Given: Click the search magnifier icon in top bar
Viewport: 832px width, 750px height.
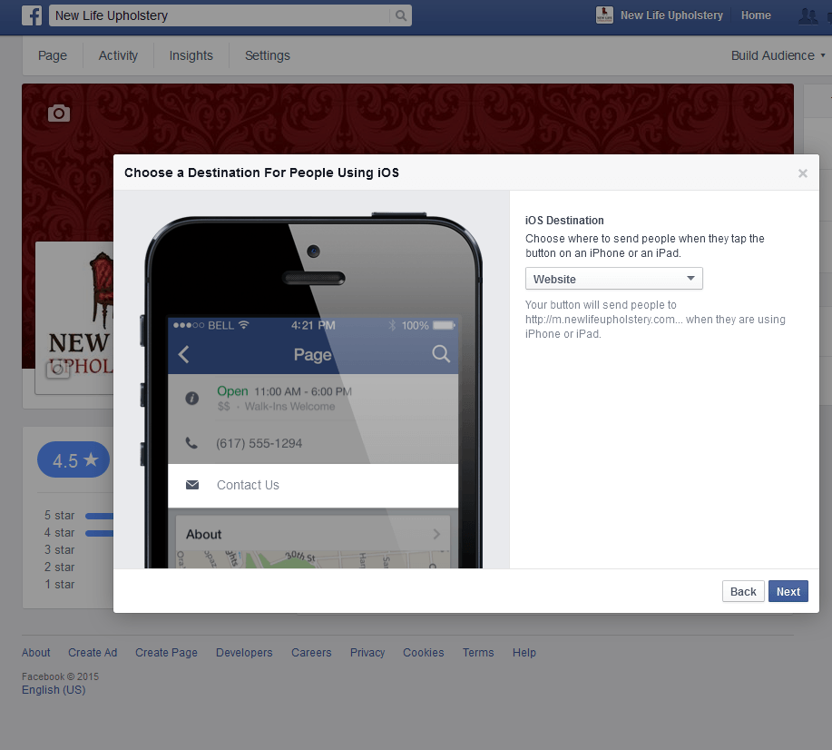Looking at the screenshot, I should tap(400, 15).
